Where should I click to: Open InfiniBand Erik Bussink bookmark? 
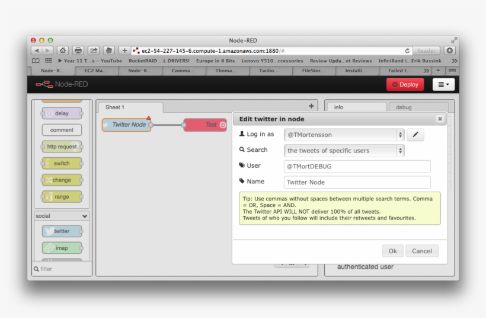pos(410,61)
